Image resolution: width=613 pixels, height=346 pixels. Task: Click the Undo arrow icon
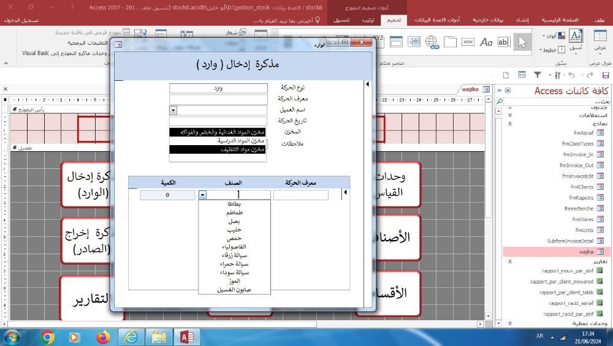[x=571, y=75]
